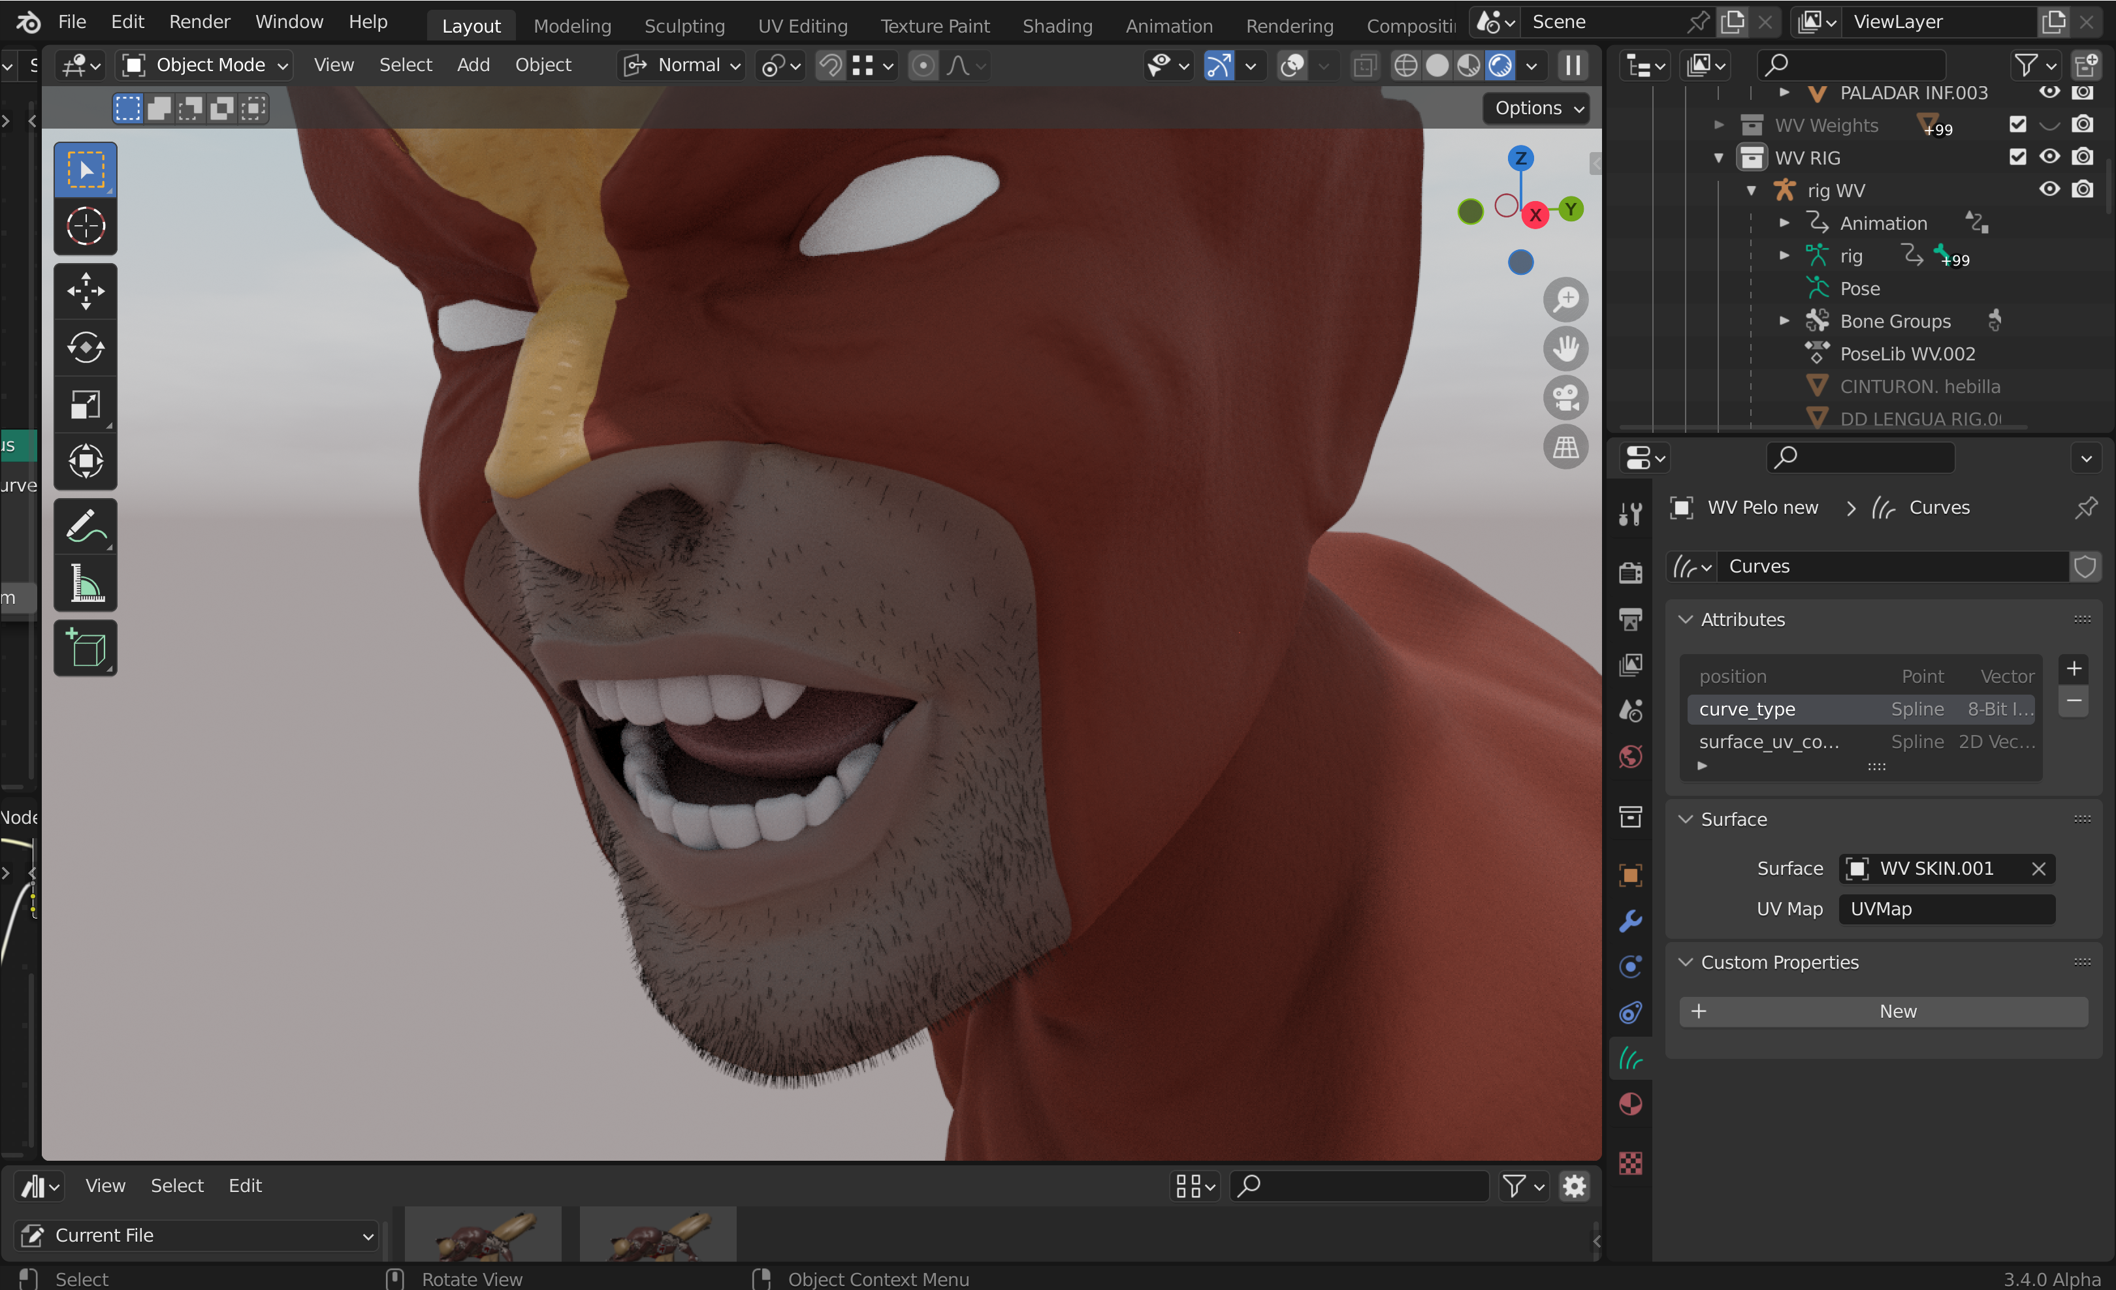Select the Rotate tool

85,347
